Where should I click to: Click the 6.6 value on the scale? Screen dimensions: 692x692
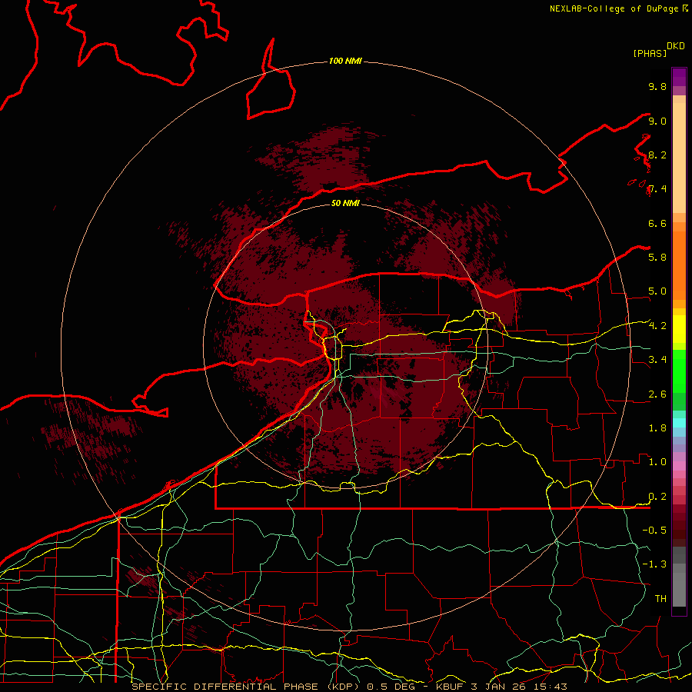tap(657, 223)
